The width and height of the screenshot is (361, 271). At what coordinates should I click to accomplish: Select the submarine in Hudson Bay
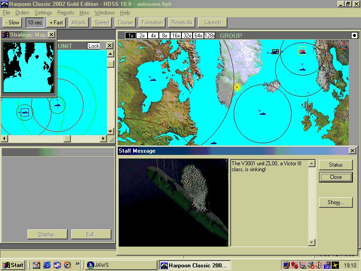153,79
